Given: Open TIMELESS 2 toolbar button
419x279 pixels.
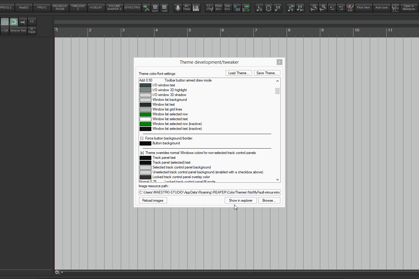Looking at the screenshot, I should pos(78,8).
